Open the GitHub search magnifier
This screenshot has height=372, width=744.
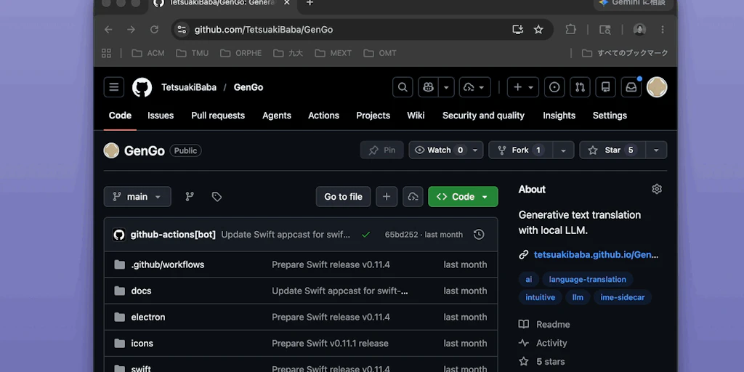pos(403,87)
